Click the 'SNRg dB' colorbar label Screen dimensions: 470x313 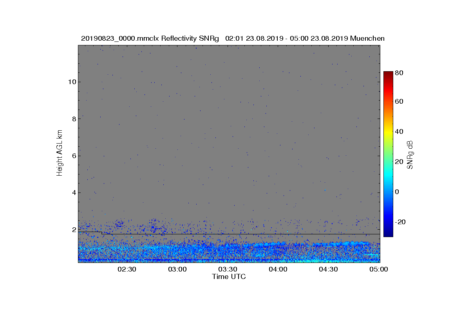[410, 155]
